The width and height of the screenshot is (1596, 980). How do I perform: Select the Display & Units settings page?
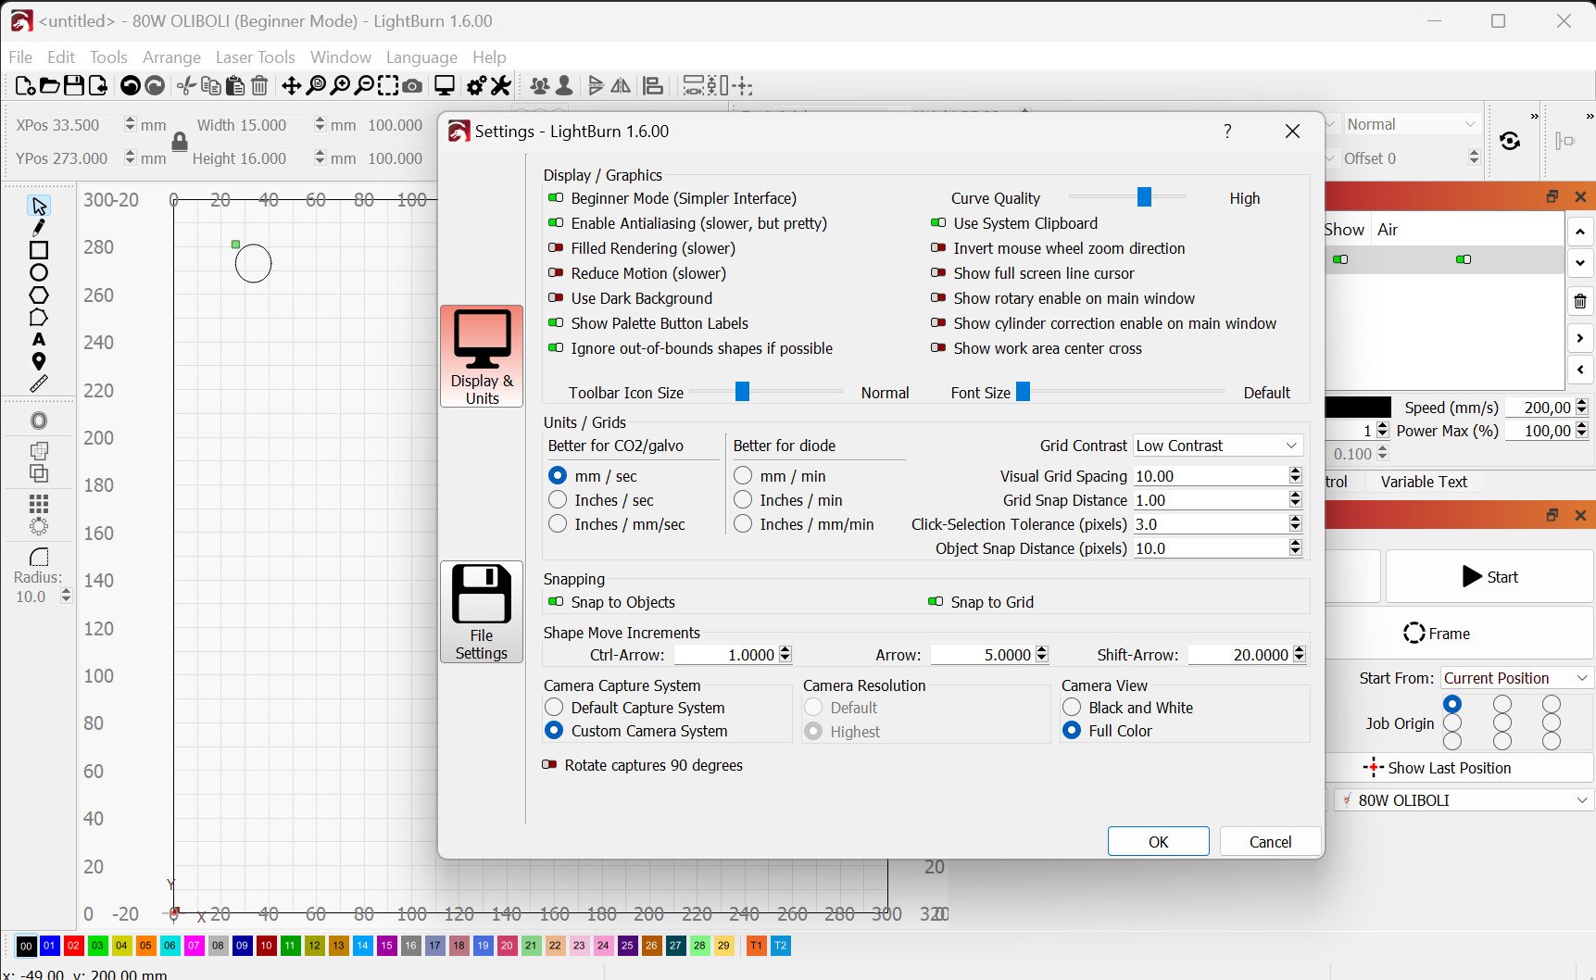(x=482, y=356)
